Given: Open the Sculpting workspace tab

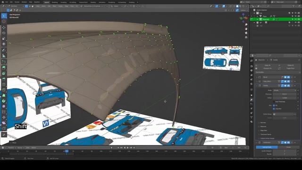Looking at the screenshot, I should 64,2.
